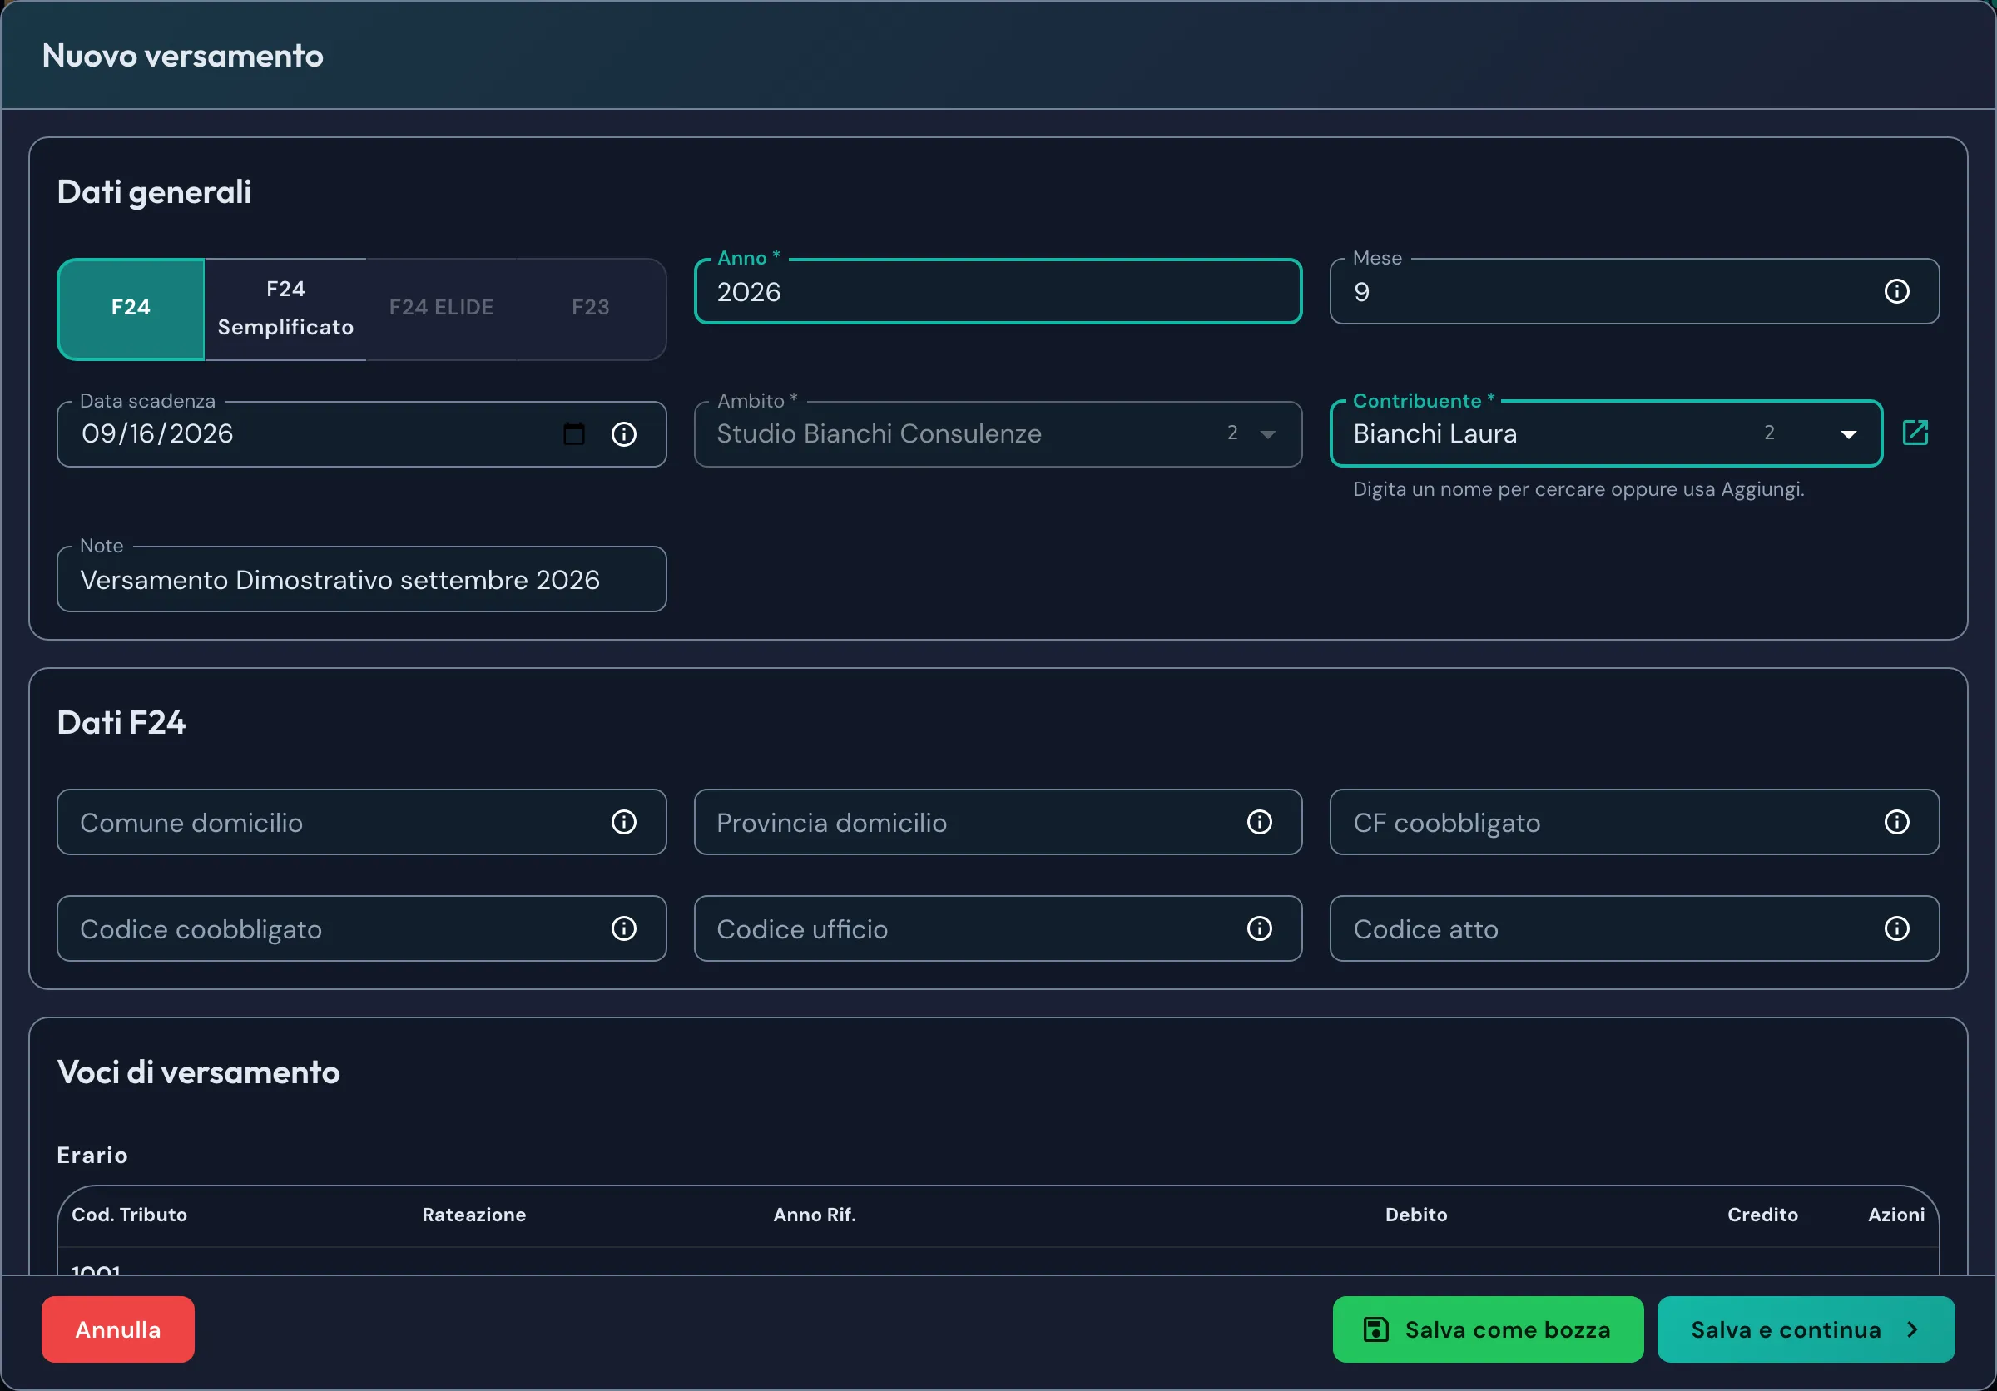Click the info icon in Mese field

point(1896,291)
